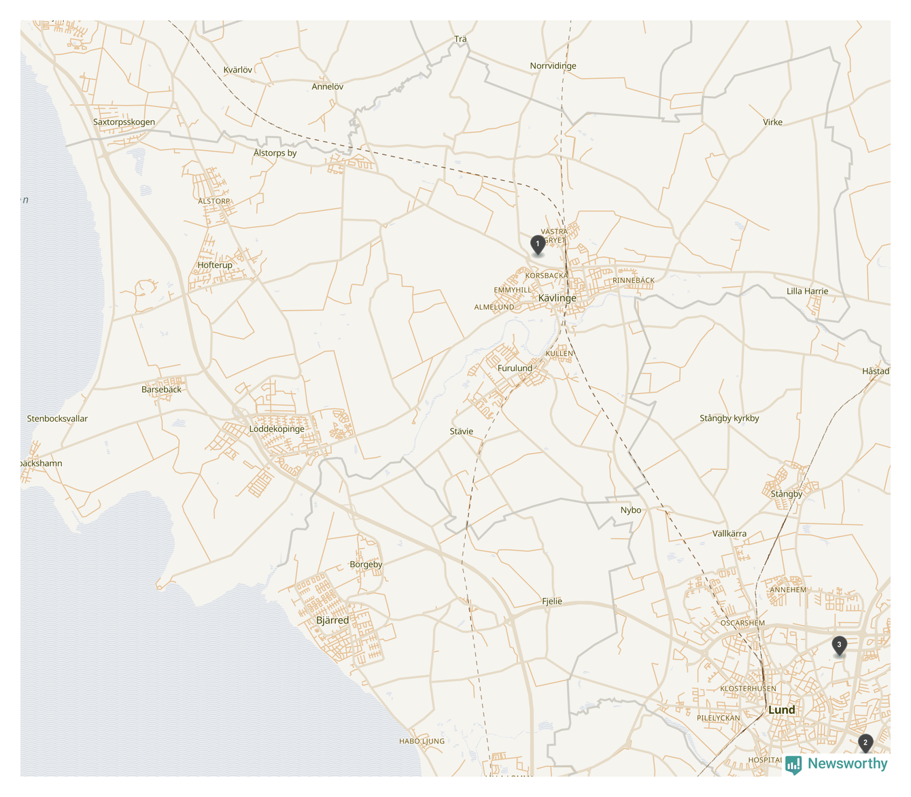Click map marker number 1 near Kävlinge

(538, 245)
